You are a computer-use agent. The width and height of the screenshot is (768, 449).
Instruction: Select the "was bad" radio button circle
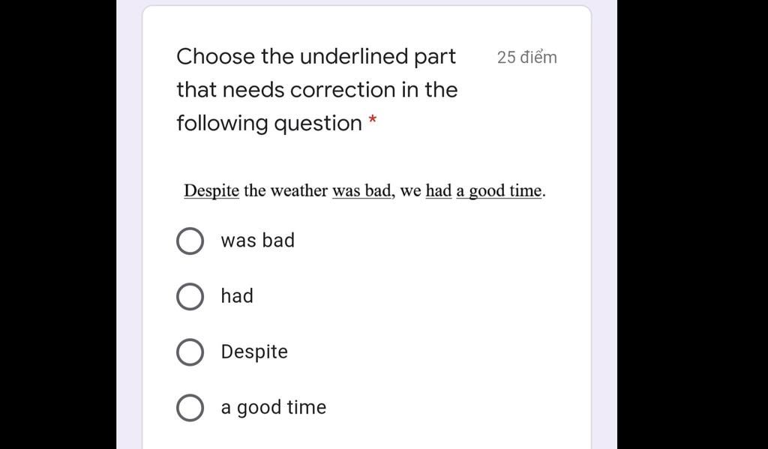pyautogui.click(x=190, y=241)
